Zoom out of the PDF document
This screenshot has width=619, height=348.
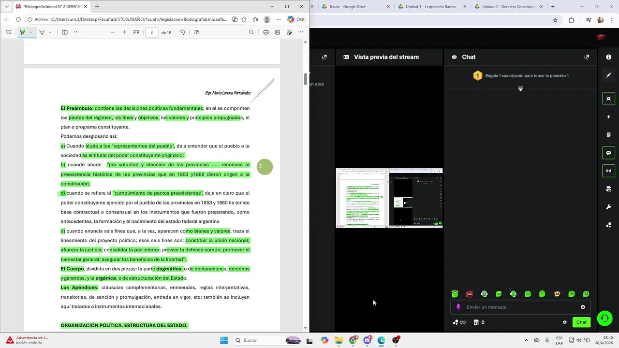[x=113, y=32]
